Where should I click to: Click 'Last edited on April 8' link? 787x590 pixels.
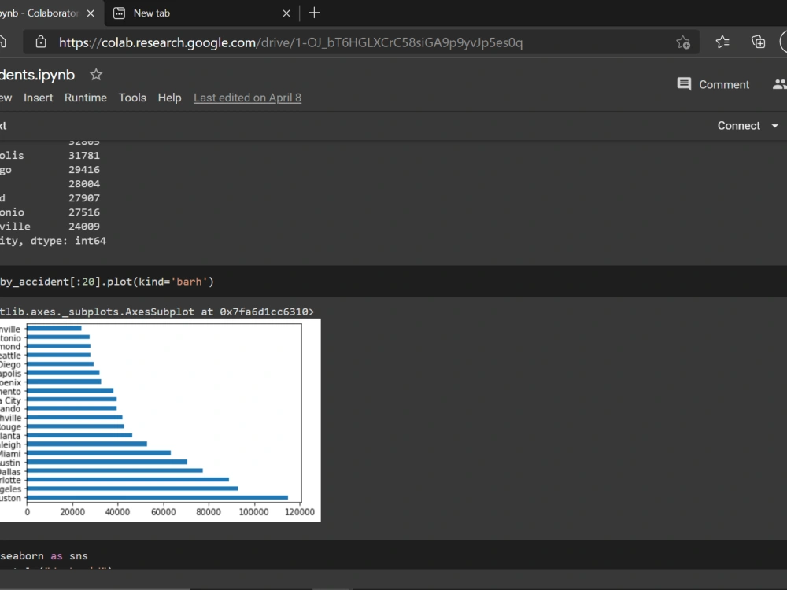tap(247, 98)
